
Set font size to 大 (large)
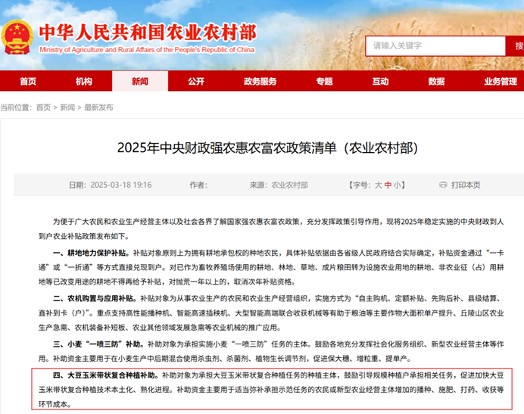click(379, 185)
